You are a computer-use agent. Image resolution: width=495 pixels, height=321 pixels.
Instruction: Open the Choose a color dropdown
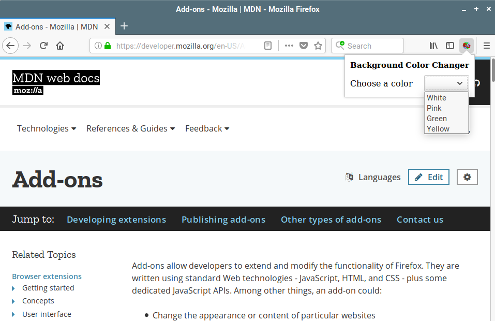click(x=446, y=83)
